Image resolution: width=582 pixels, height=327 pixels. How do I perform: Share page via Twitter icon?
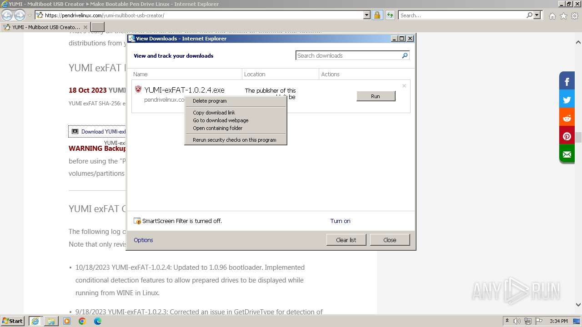coord(567,100)
